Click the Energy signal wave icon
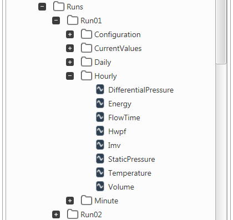This screenshot has width=233, height=220. click(x=100, y=103)
